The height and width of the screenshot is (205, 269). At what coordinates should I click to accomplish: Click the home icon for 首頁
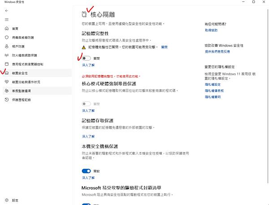pyautogui.click(x=7, y=29)
